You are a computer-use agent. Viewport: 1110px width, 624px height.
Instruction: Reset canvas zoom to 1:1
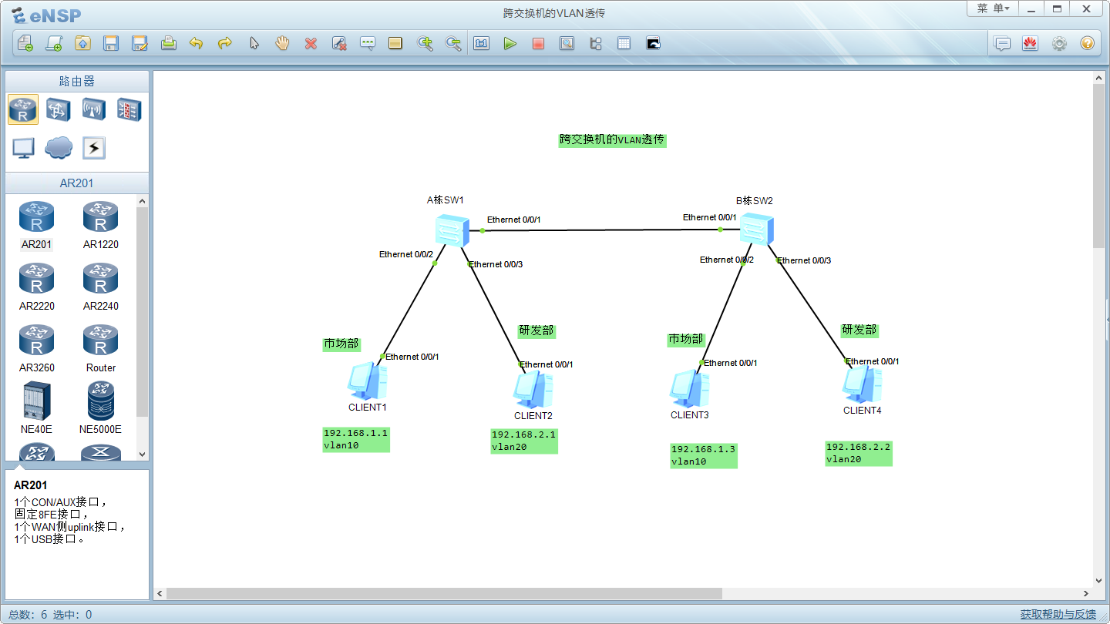tap(482, 44)
